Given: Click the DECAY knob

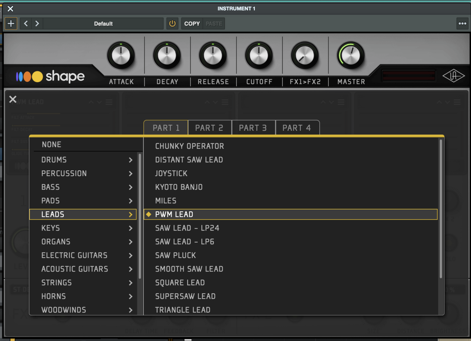Looking at the screenshot, I should point(167,56).
